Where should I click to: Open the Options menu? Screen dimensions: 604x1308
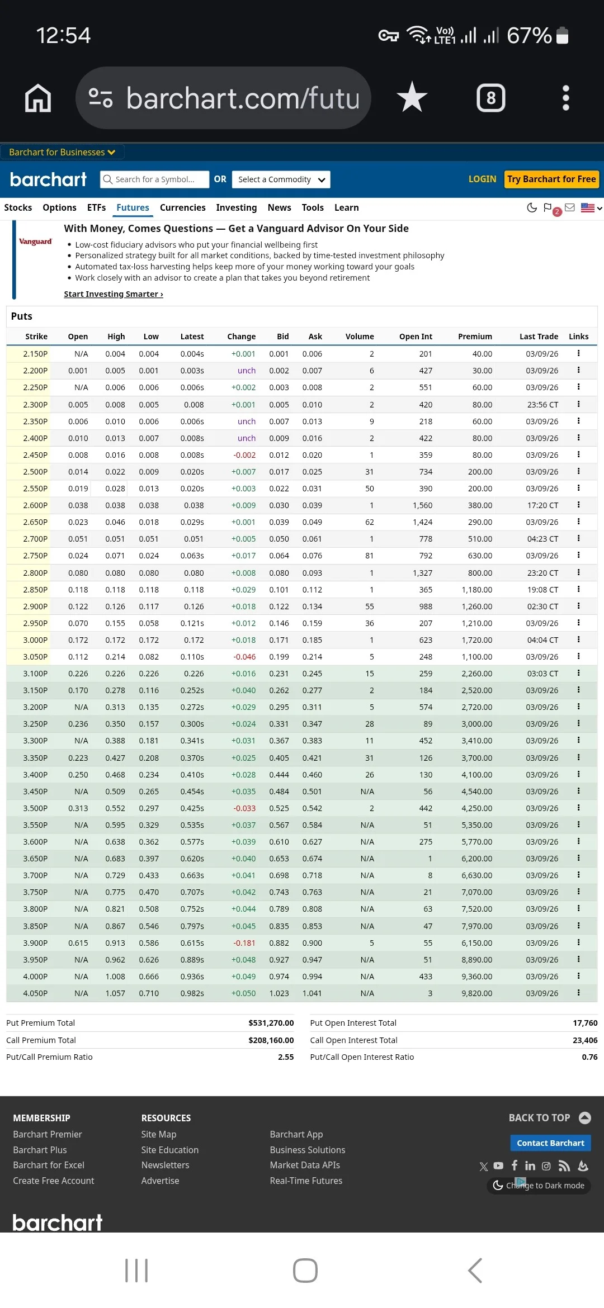click(x=59, y=207)
